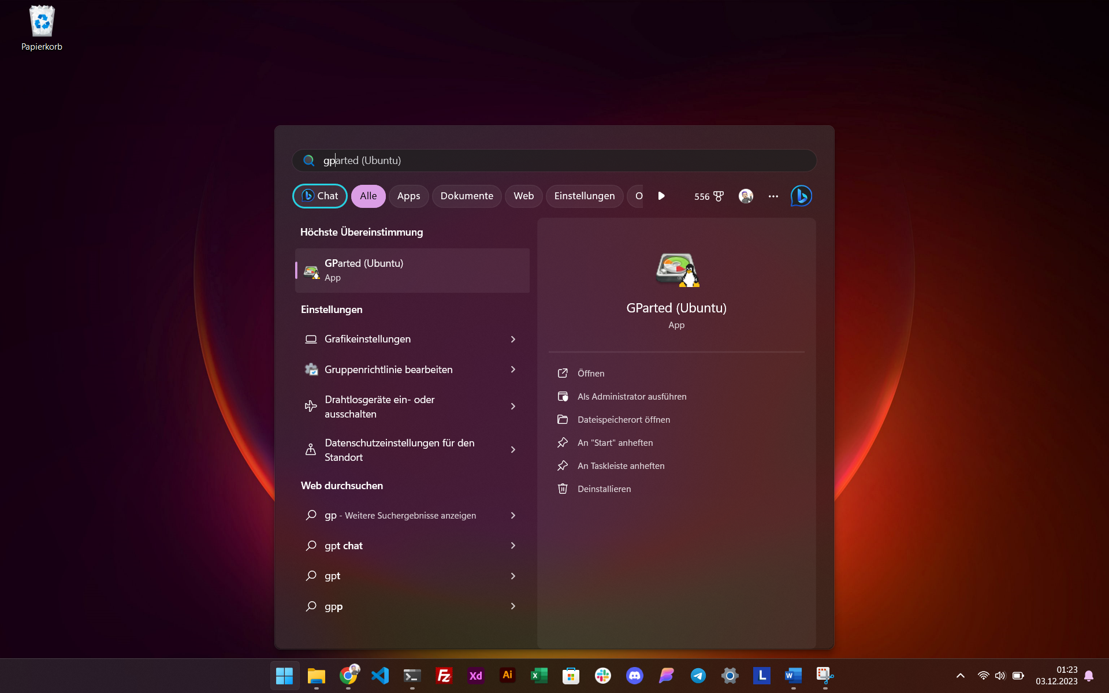
Task: Open Gruppenrichtlinie bearbeiten result
Action: [x=411, y=370]
